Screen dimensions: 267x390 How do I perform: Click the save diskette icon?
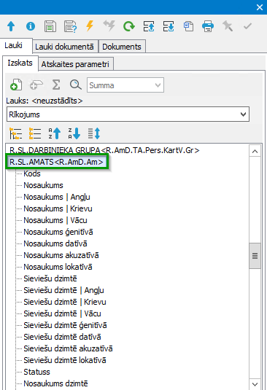coord(50,26)
